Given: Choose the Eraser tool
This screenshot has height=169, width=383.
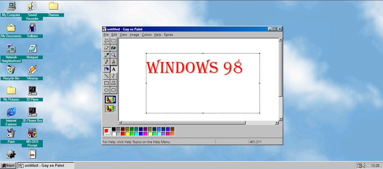Looking at the screenshot, I should [107, 48].
